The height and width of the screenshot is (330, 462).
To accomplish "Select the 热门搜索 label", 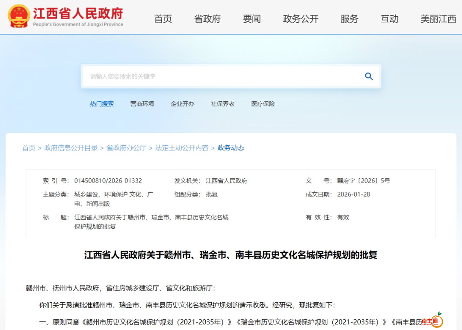I will (102, 104).
